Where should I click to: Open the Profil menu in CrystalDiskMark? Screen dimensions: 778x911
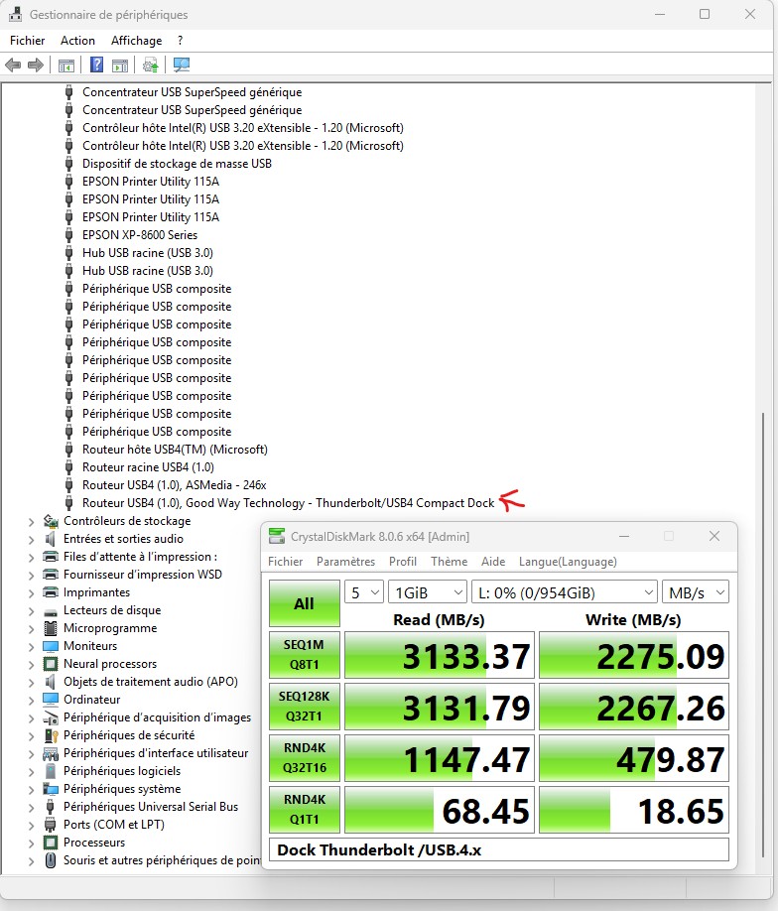tap(402, 562)
